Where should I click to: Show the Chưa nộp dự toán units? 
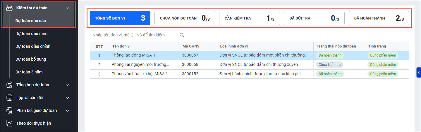point(185,18)
